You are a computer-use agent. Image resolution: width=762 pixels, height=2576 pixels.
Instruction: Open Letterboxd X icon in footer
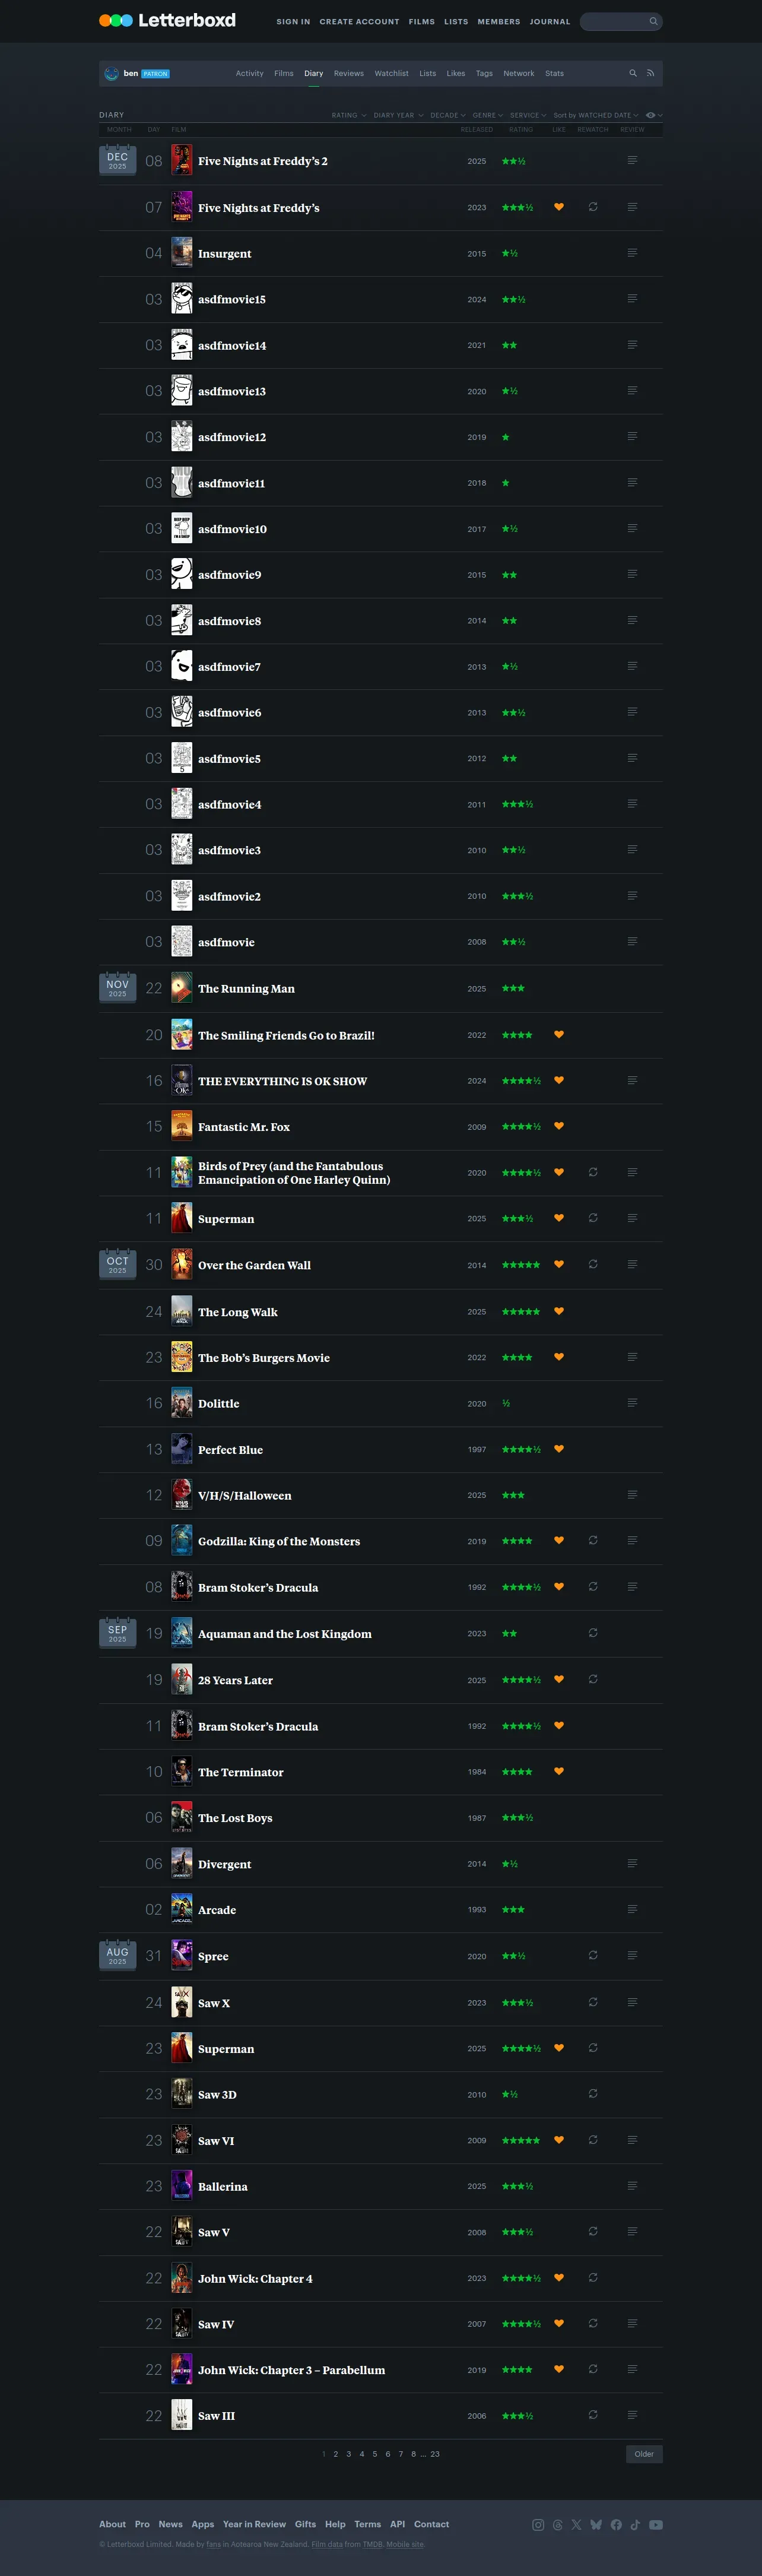576,2525
